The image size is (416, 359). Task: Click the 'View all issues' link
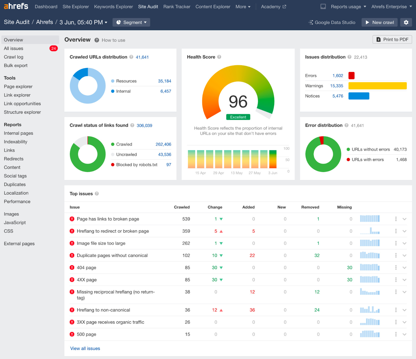click(85, 348)
